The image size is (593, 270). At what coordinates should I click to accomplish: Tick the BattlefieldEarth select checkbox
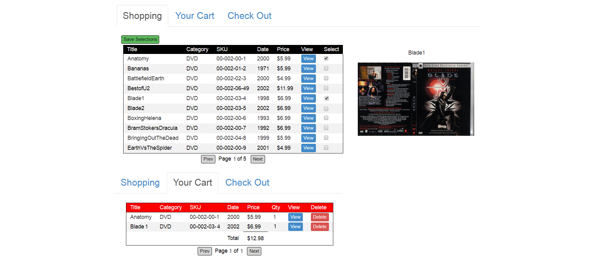pos(326,78)
